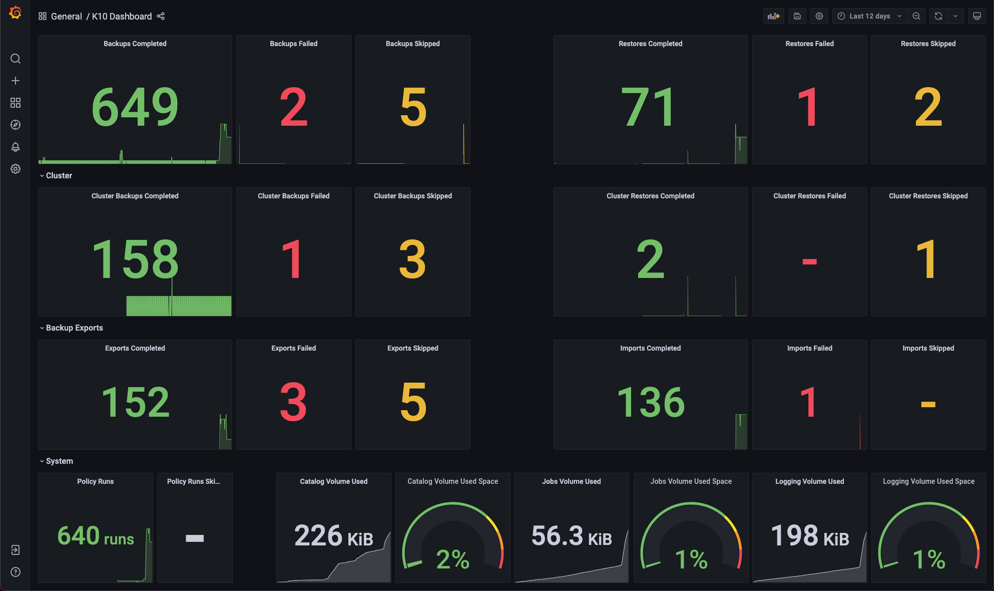Screen dimensions: 994x591
Task: Collapse the Cluster row
Action: tap(59, 175)
